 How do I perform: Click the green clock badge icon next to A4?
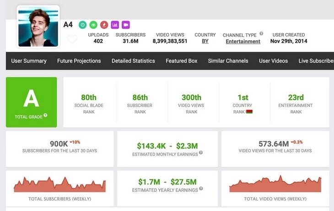tap(82, 25)
